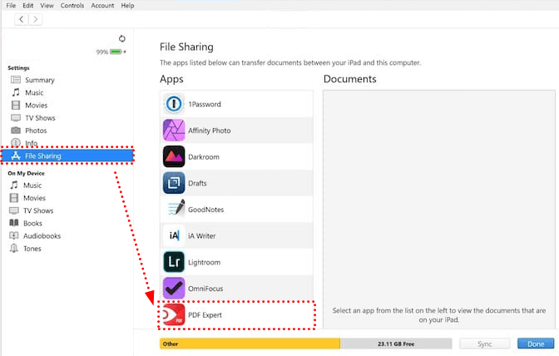Click the Music note icon under Settings

(16, 92)
